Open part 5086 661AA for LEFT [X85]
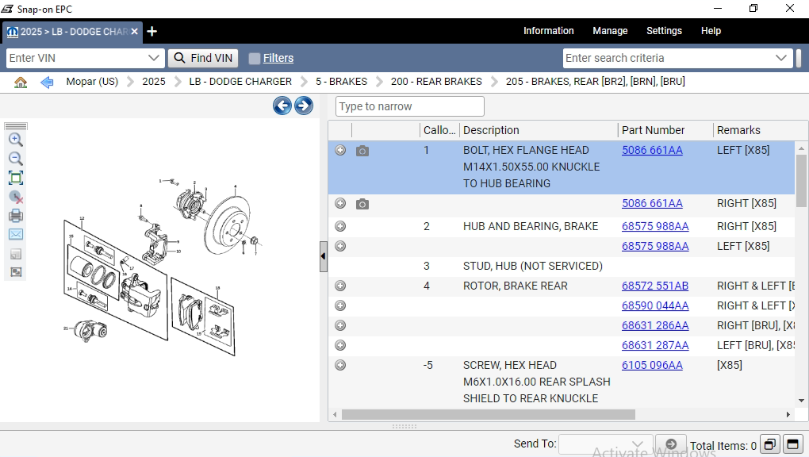Viewport: 809px width, 457px height. (652, 150)
